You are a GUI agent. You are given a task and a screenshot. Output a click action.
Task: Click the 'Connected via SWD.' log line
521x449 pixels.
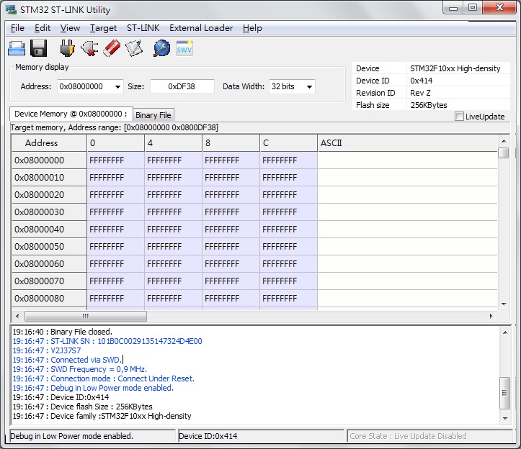click(x=67, y=360)
